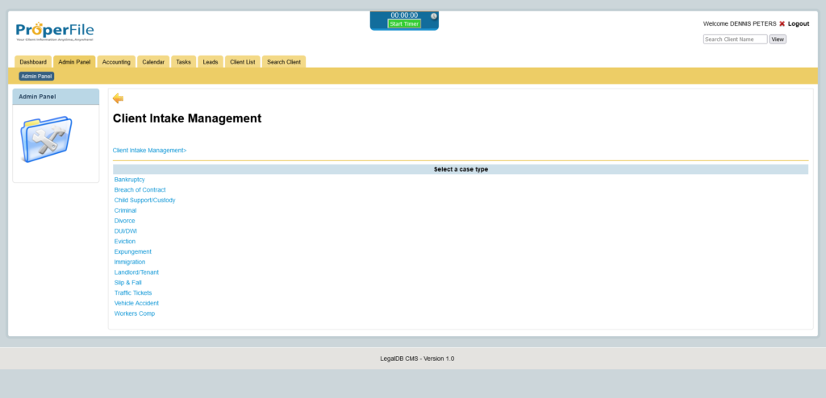The height and width of the screenshot is (398, 826).
Task: Click the timer info icon
Action: (x=434, y=16)
